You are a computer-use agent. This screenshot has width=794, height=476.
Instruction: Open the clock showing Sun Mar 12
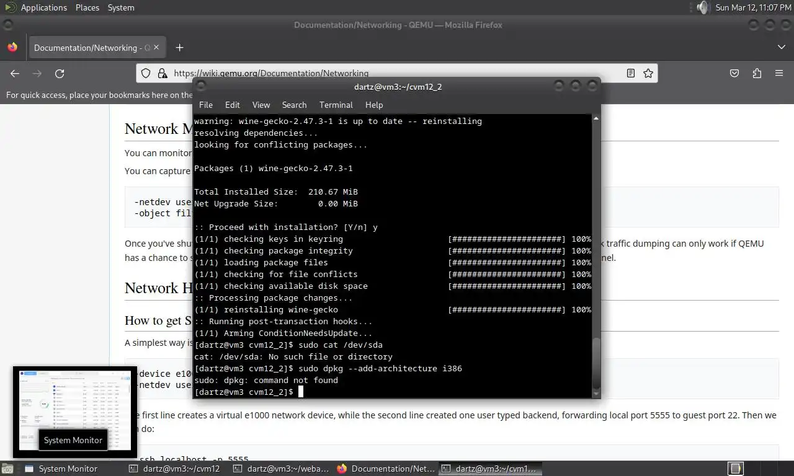tap(753, 7)
